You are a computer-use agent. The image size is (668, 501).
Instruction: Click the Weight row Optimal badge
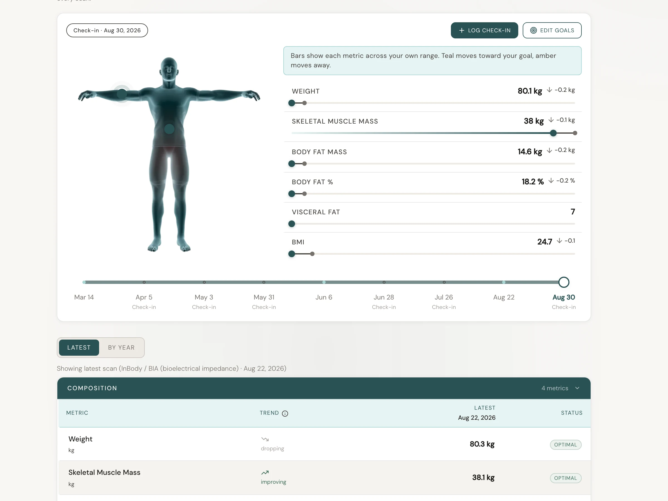click(565, 444)
